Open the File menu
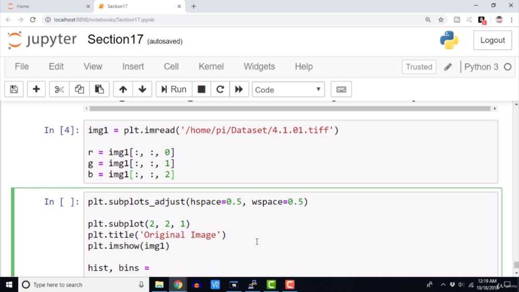This screenshot has width=519, height=292. click(22, 66)
